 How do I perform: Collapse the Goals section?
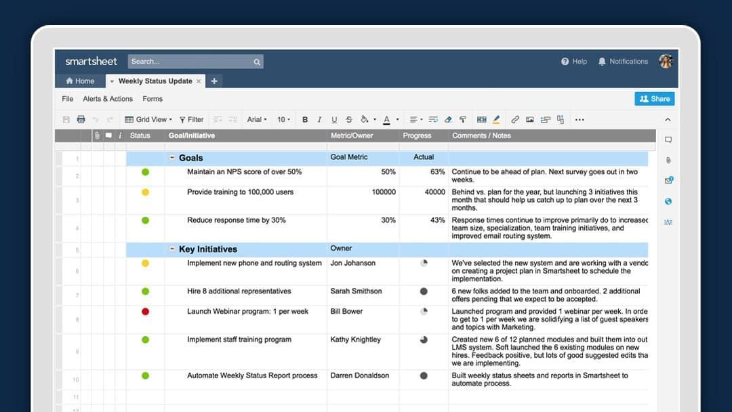coord(171,158)
